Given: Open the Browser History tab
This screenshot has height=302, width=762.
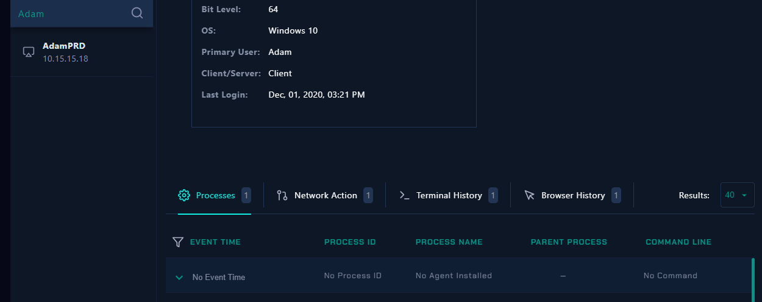Looking at the screenshot, I should click(x=572, y=195).
